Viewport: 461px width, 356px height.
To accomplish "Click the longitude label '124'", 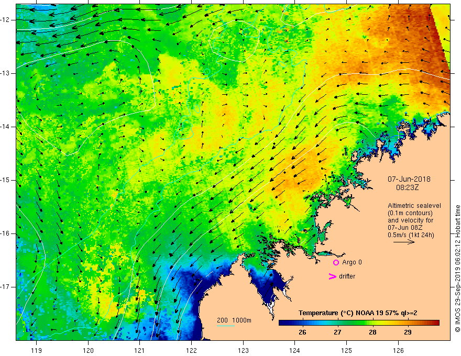I will coord(295,350).
